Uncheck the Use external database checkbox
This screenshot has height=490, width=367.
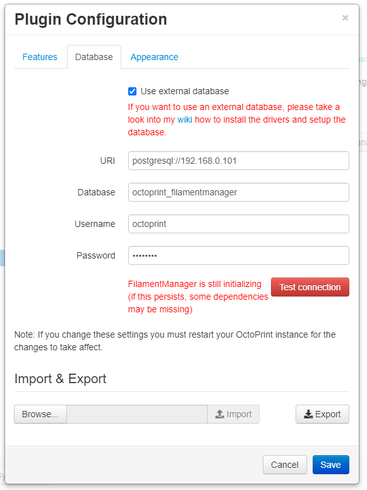click(132, 91)
